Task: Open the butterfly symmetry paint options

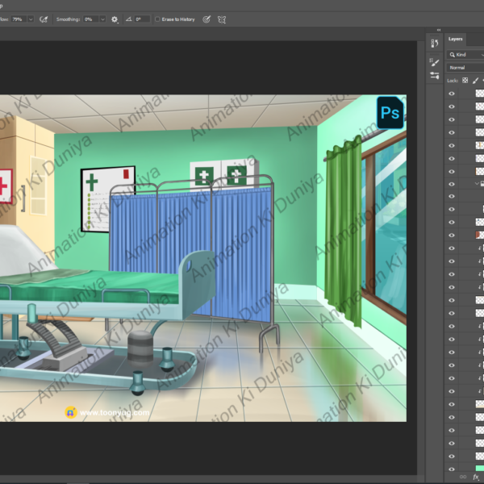Action: 222,19
